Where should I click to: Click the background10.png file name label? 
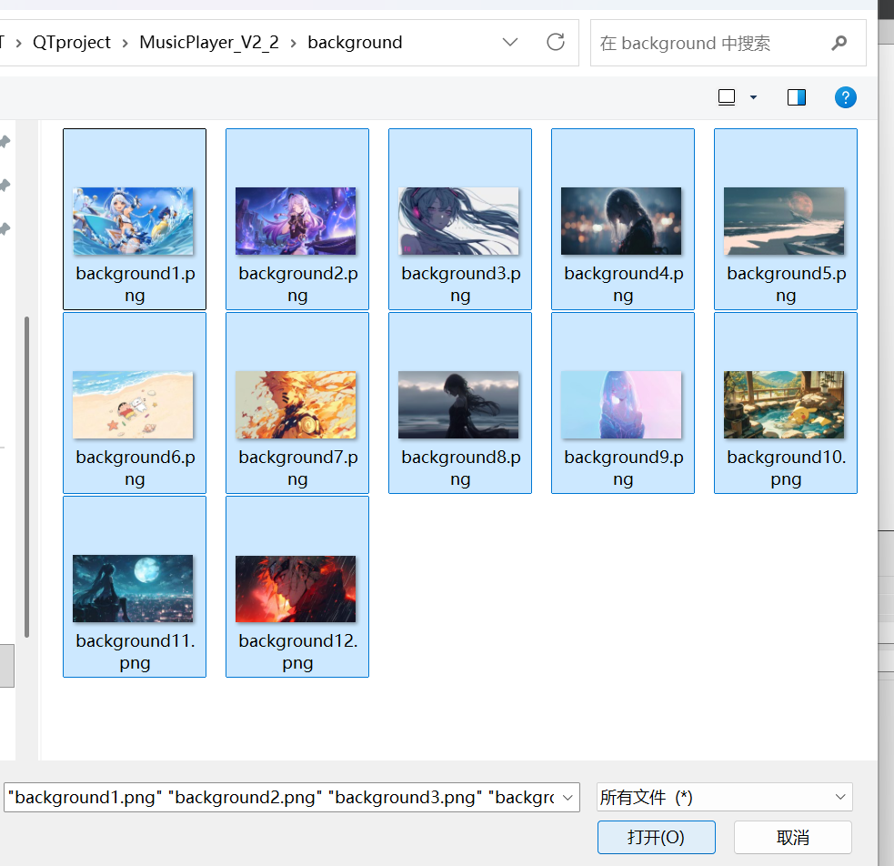pos(787,468)
